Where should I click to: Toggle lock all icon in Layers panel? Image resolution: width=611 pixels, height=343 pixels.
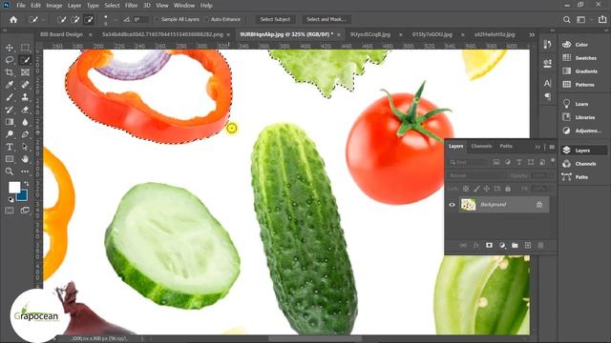[x=508, y=189]
